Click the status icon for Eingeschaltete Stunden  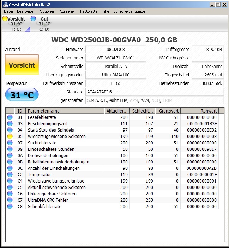click(x=10, y=149)
